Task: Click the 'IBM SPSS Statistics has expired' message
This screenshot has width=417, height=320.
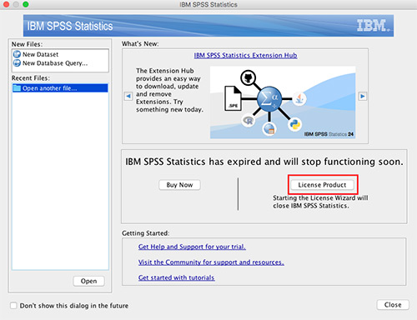Action: click(x=264, y=162)
